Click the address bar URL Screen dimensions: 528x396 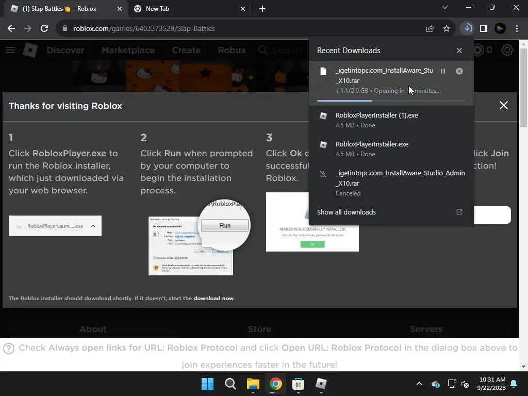click(x=144, y=29)
